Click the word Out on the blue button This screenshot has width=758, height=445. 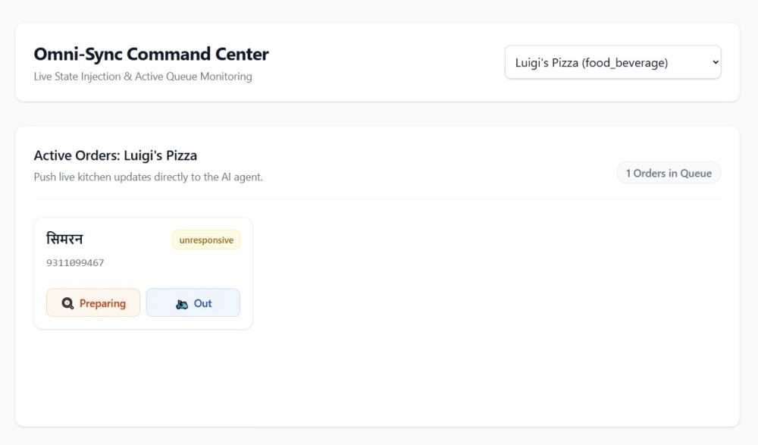(x=202, y=303)
